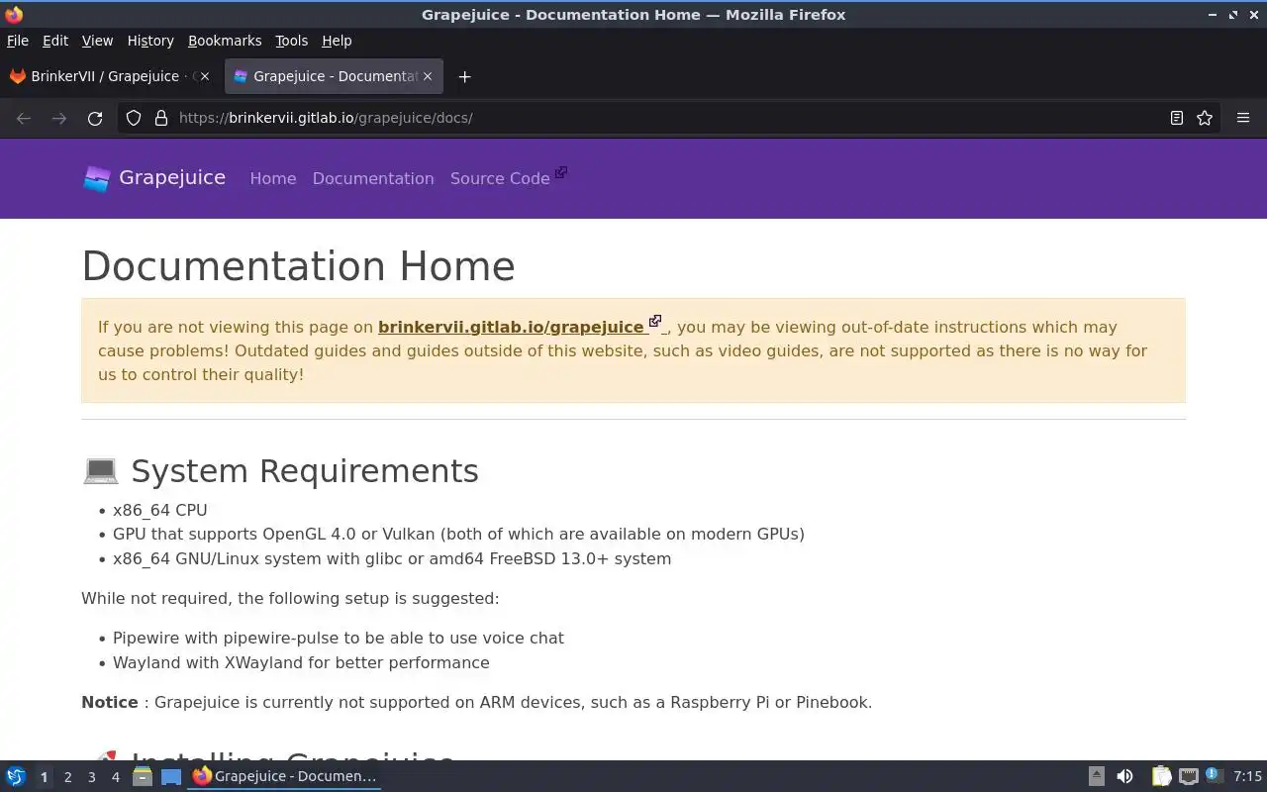
Task: Click 'Pipewire with pipewire-pulse' list item
Action: pyautogui.click(x=339, y=639)
